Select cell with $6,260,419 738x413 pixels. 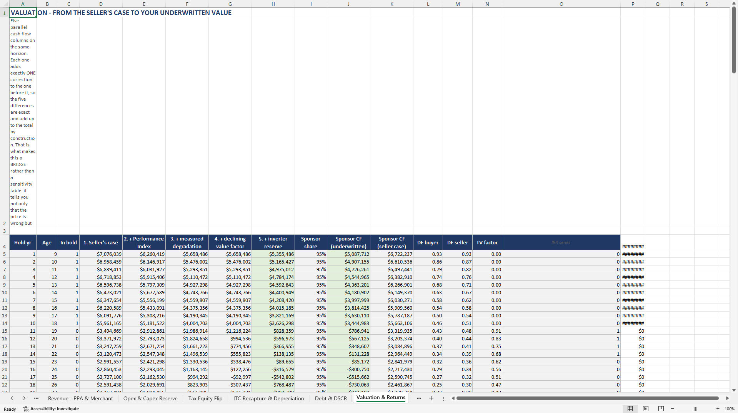pos(144,254)
